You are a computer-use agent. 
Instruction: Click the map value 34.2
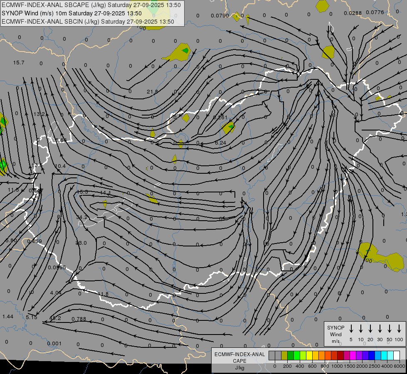point(82,217)
